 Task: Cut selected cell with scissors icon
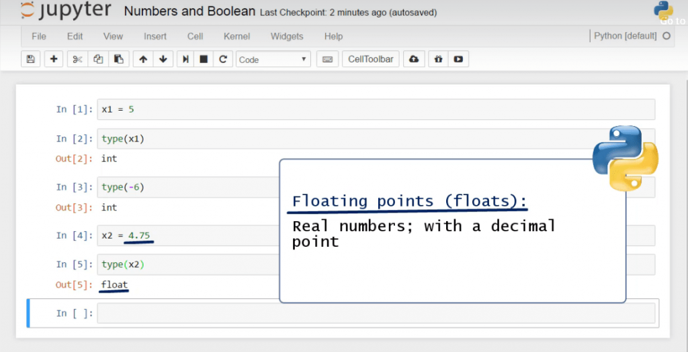click(77, 59)
